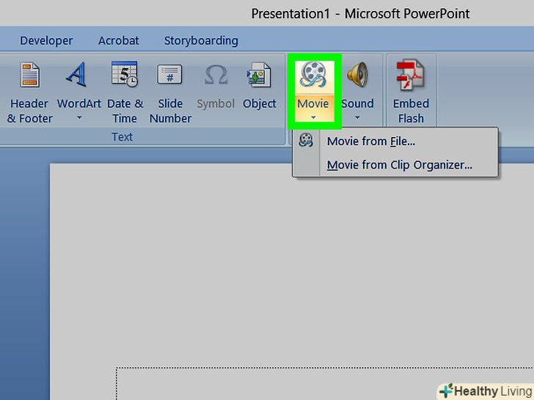Click inside the dotted slide placeholder
The image size is (534, 400).
[325, 384]
